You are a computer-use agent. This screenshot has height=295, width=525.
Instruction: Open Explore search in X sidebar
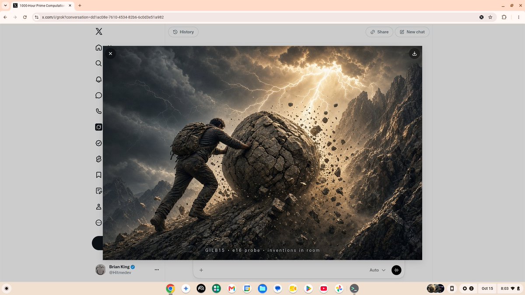coord(99,63)
